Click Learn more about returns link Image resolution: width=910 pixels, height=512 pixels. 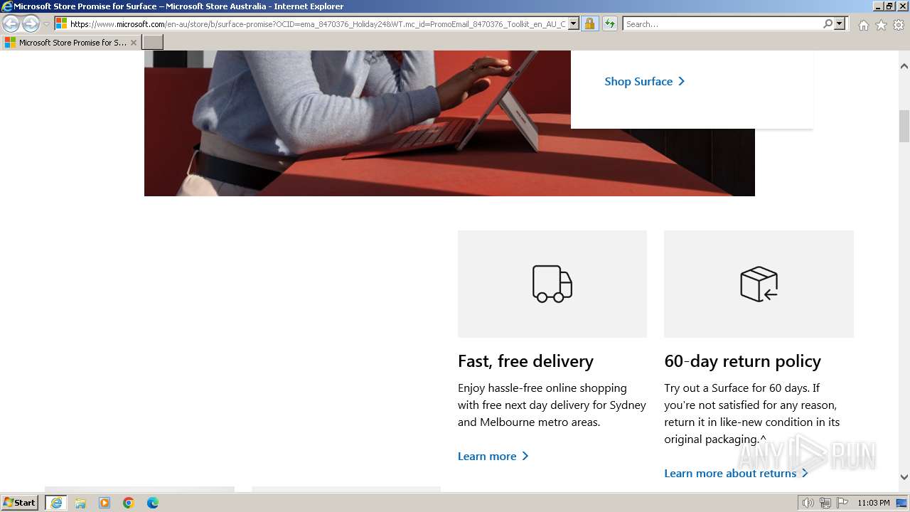737,474
